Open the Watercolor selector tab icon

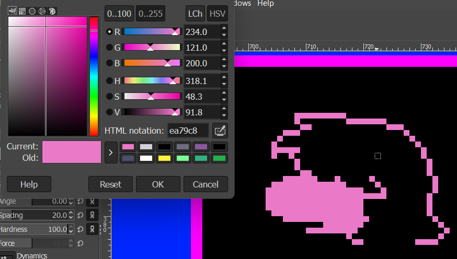click(x=32, y=11)
